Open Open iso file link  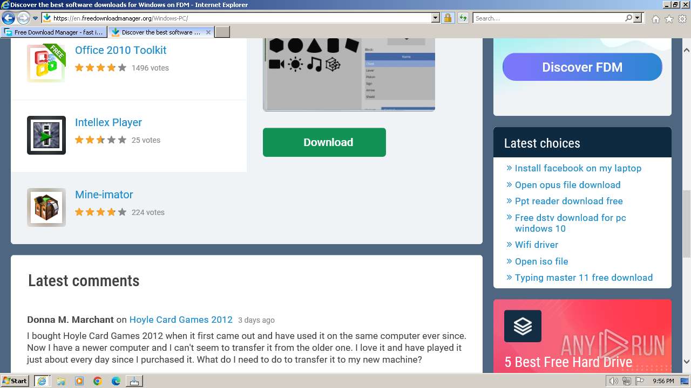tap(541, 261)
